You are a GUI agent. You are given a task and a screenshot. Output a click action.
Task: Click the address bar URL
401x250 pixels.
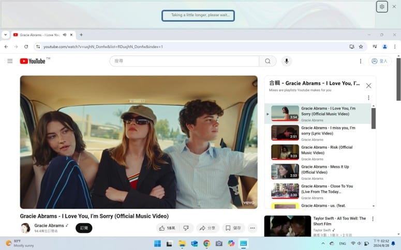pyautogui.click(x=103, y=46)
